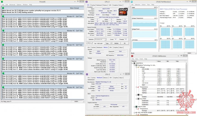Viewport: 197px width, 116px height.
Task: Click the Prime95 Main thread window icon
Action: 3,8
